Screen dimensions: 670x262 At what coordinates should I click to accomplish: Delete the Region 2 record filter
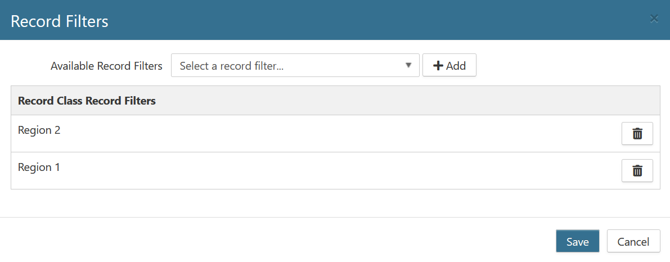637,134
